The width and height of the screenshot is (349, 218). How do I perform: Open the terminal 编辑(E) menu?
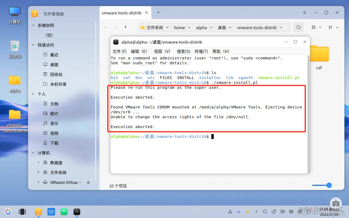tap(139, 51)
